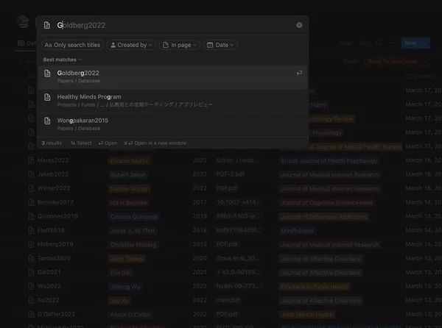Click the page icon beside Marks2022
This screenshot has width=442, height=328.
(31, 160)
